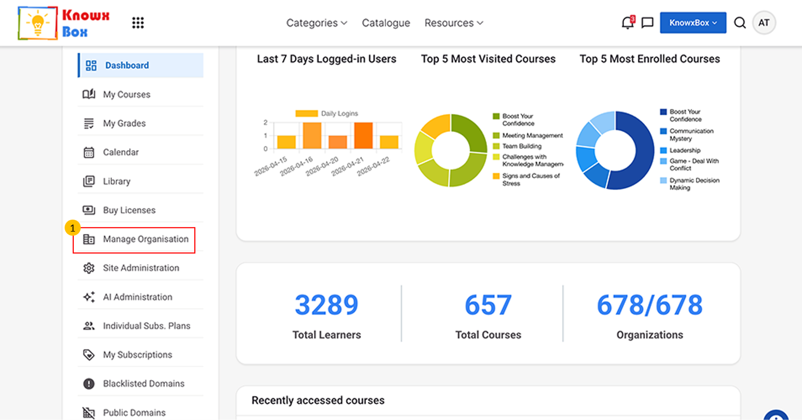Open the blue KnowxBox dropdown button
Image resolution: width=802 pixels, height=420 pixels.
tap(693, 23)
